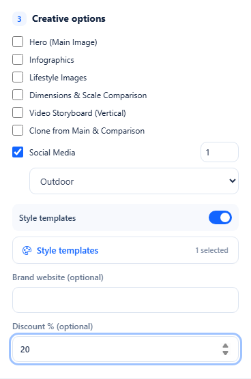Turn off the Style templates toggle switch

(220, 217)
